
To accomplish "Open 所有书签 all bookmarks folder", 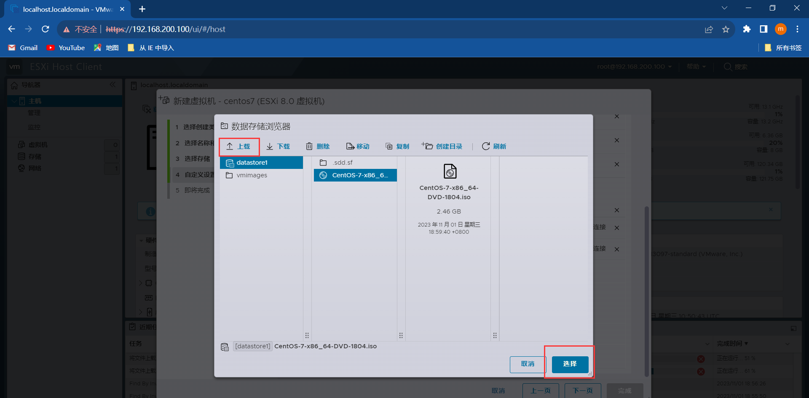I will coord(783,48).
